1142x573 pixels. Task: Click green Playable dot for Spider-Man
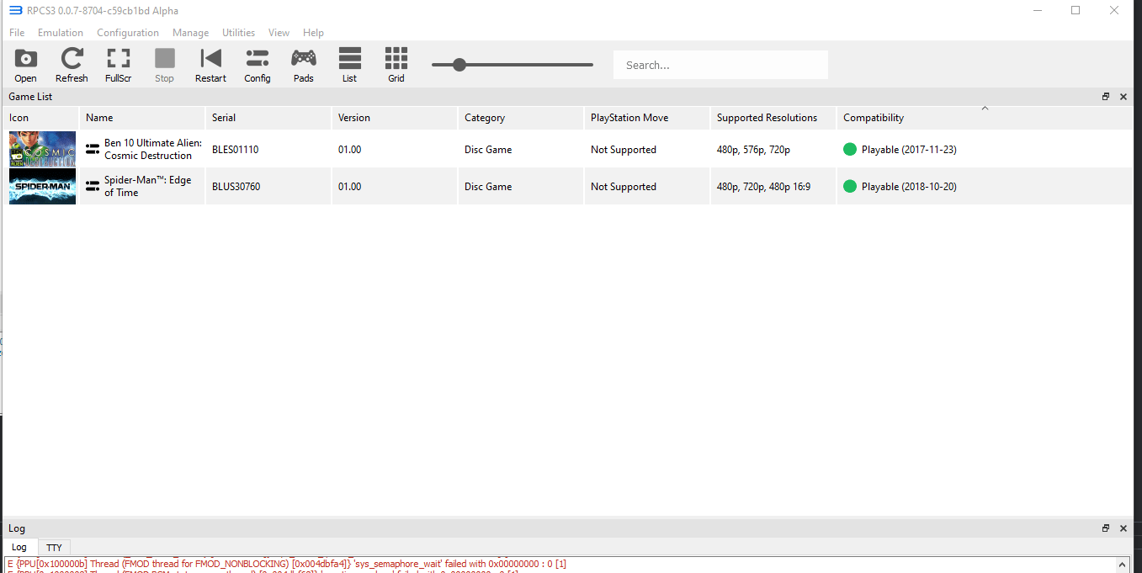pyautogui.click(x=850, y=186)
